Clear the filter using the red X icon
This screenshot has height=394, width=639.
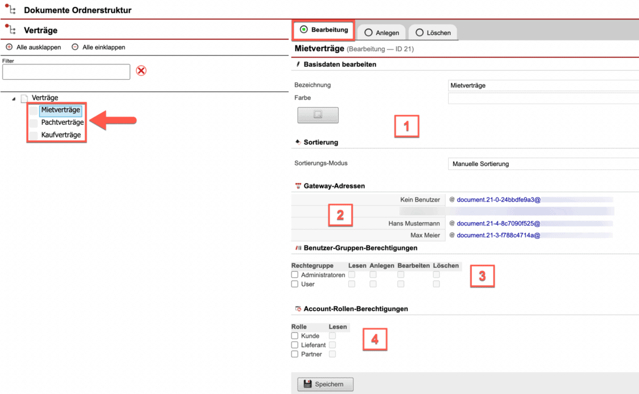pyautogui.click(x=141, y=71)
